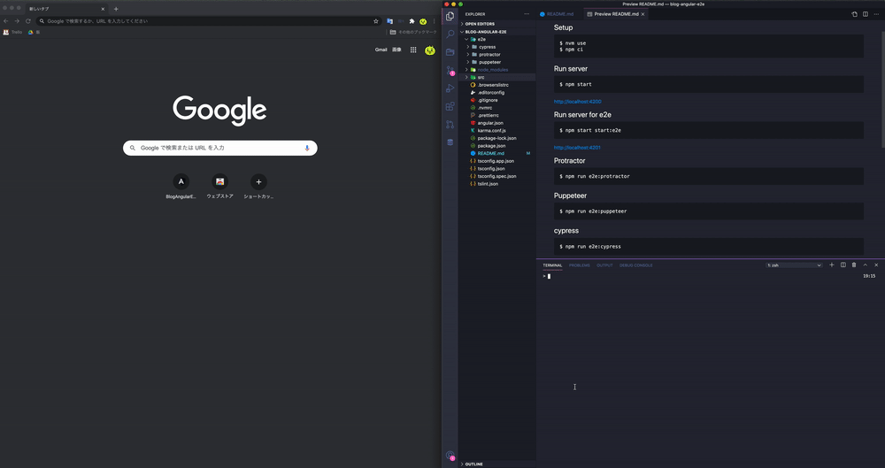The width and height of the screenshot is (885, 468).
Task: Kill the terminal with the trash icon
Action: 854,265
